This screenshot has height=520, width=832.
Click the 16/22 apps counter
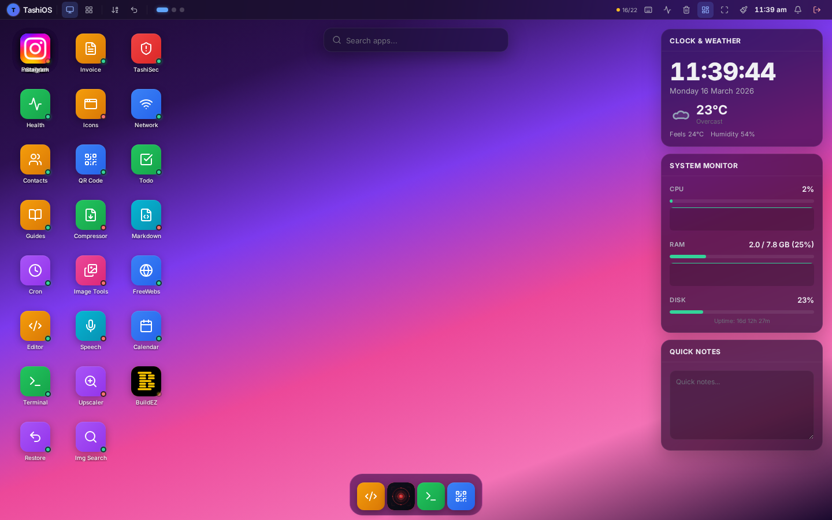pos(627,10)
